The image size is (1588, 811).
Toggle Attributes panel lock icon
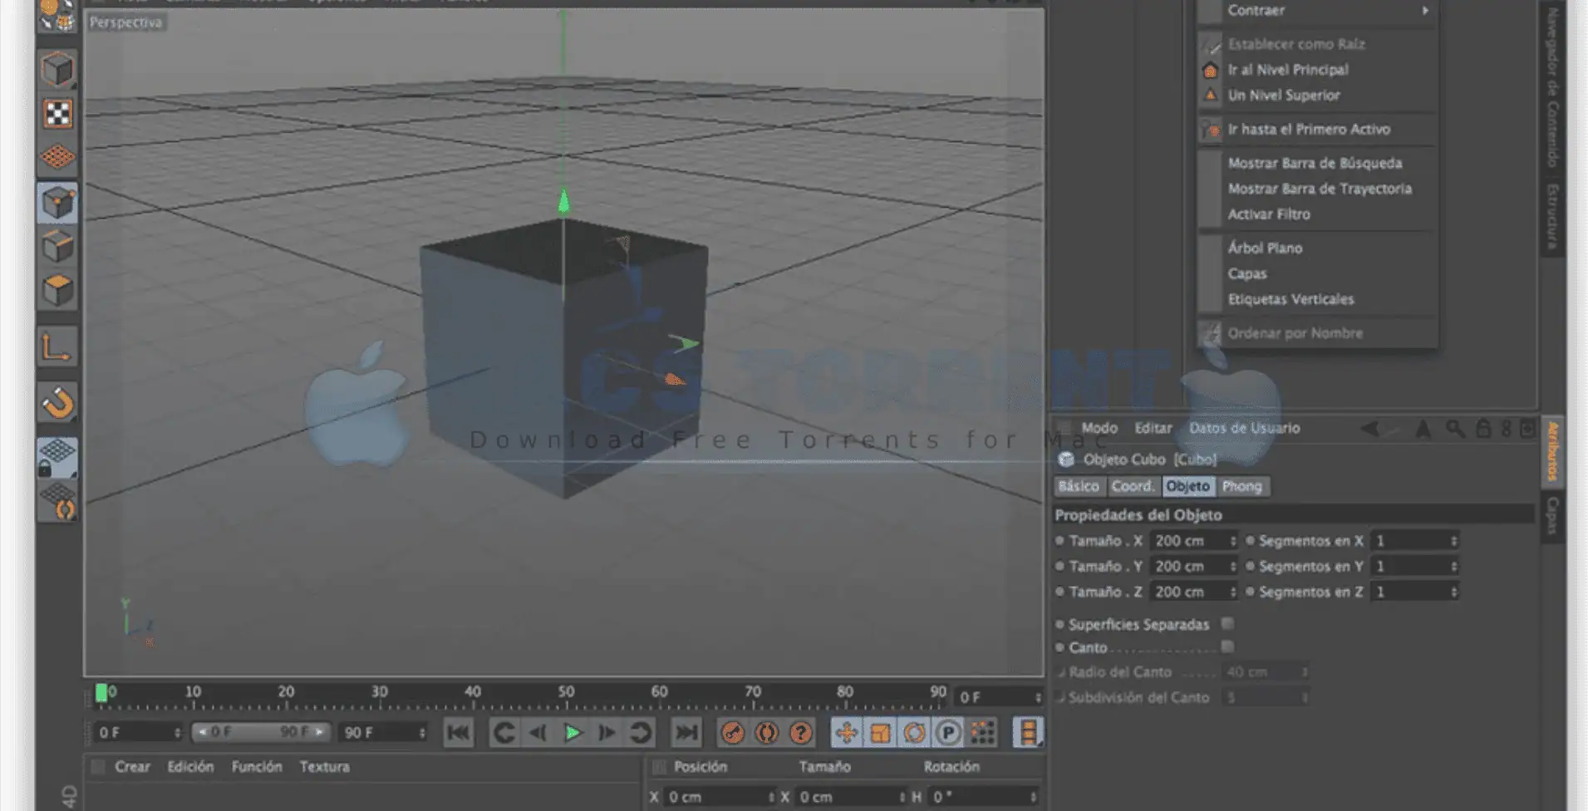(1482, 429)
